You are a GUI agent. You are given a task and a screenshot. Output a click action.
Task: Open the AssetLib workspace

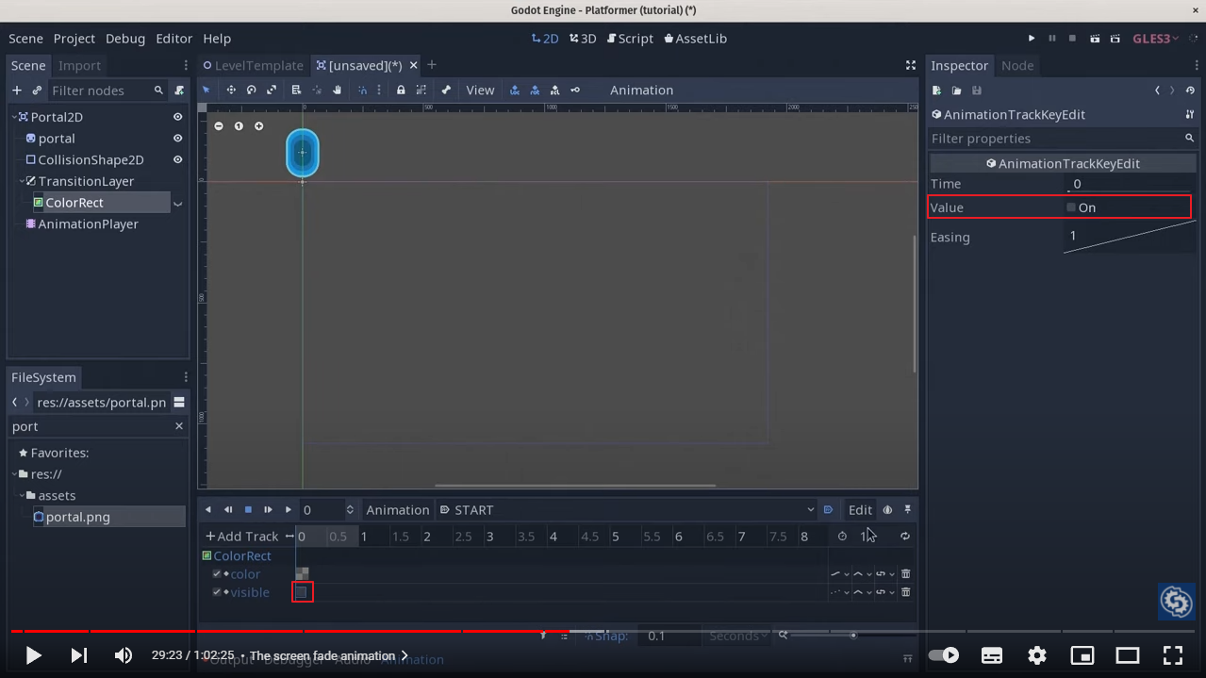[695, 39]
